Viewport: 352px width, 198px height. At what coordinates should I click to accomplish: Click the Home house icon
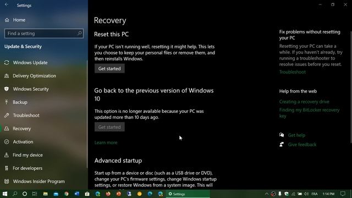click(x=7, y=20)
